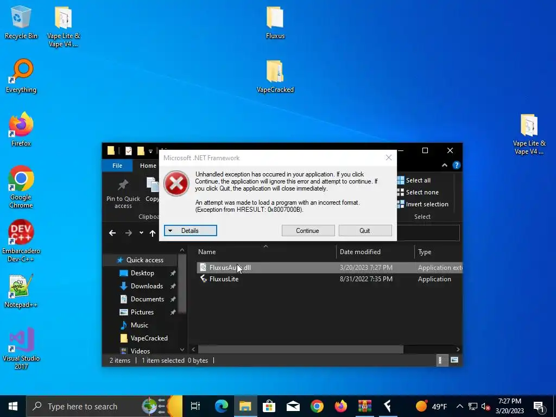This screenshot has height=417, width=556.
Task: Select the Vape Lite & Vape V4 folder on the right desktop edge
Action: pos(529,134)
